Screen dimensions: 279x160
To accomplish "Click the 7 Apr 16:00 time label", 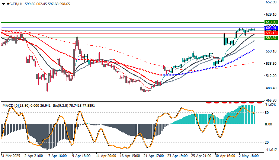I will click(58, 156).
